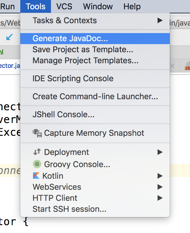This screenshot has width=190, height=233.
Task: Open the HTTP Client submenu
Action: click(x=160, y=198)
